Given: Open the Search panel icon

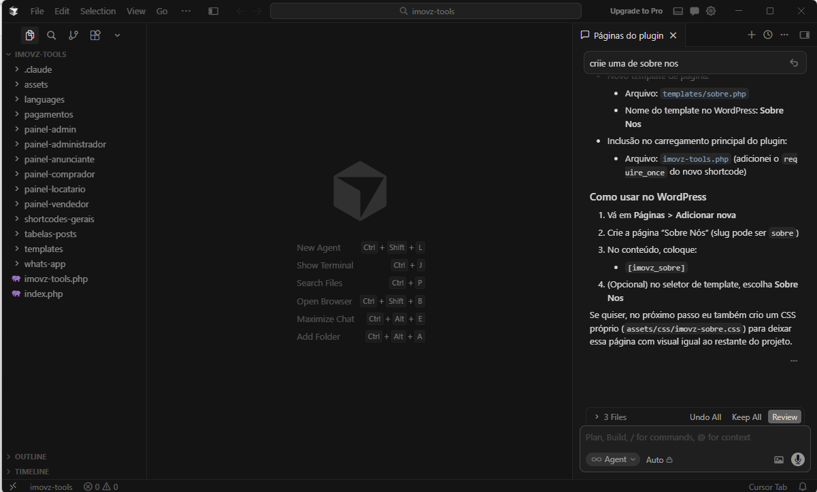Looking at the screenshot, I should click(x=51, y=35).
